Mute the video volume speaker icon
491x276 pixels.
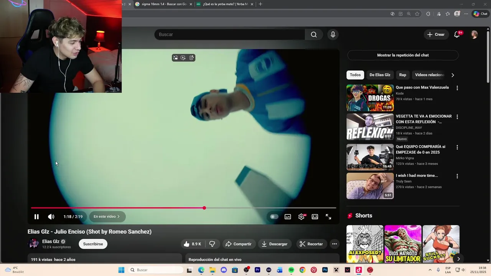tap(51, 217)
